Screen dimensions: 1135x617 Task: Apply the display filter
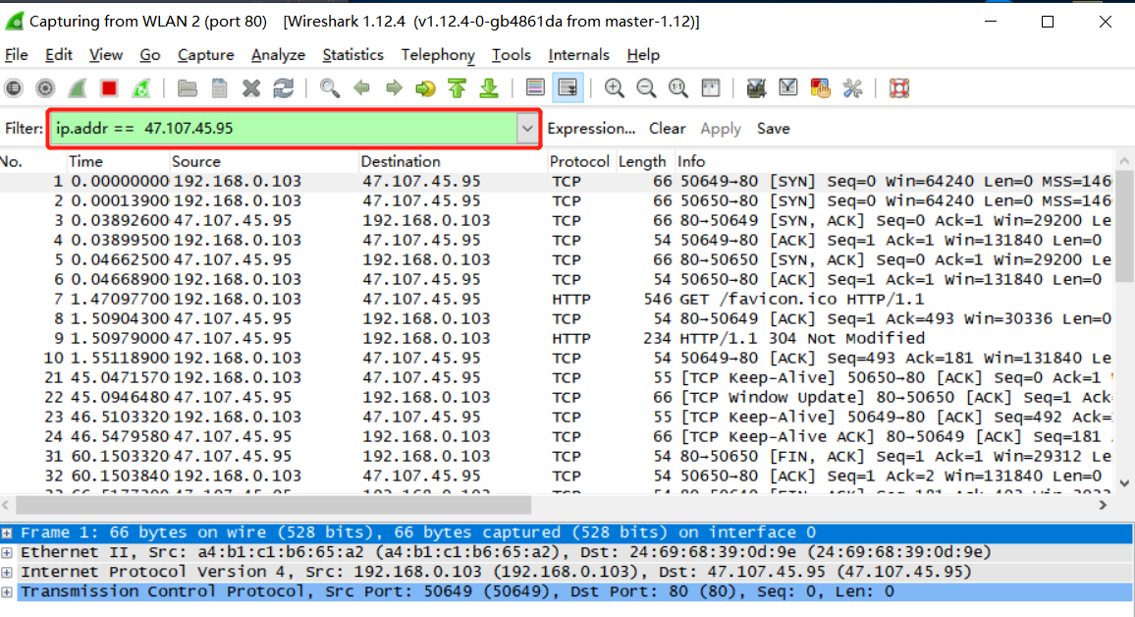721,129
